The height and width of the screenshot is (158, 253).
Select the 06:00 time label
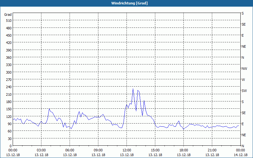click(70, 150)
